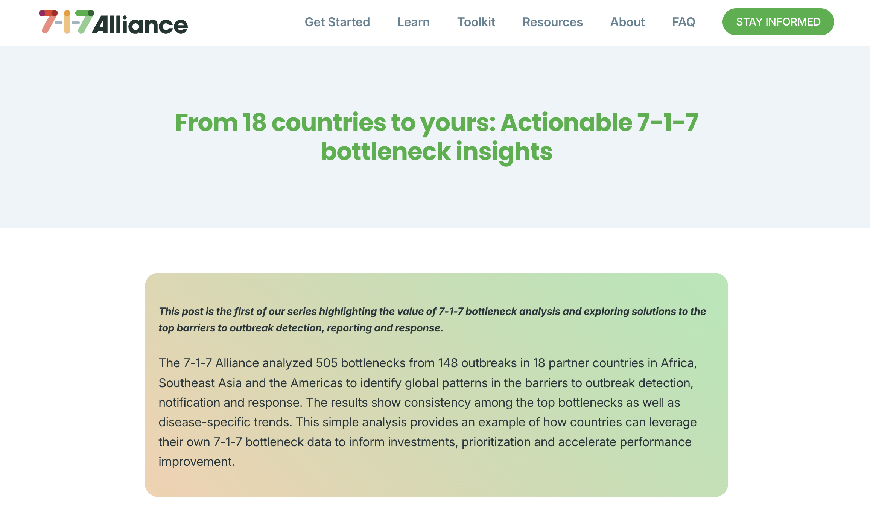Click the green 7 in the logo

point(85,21)
